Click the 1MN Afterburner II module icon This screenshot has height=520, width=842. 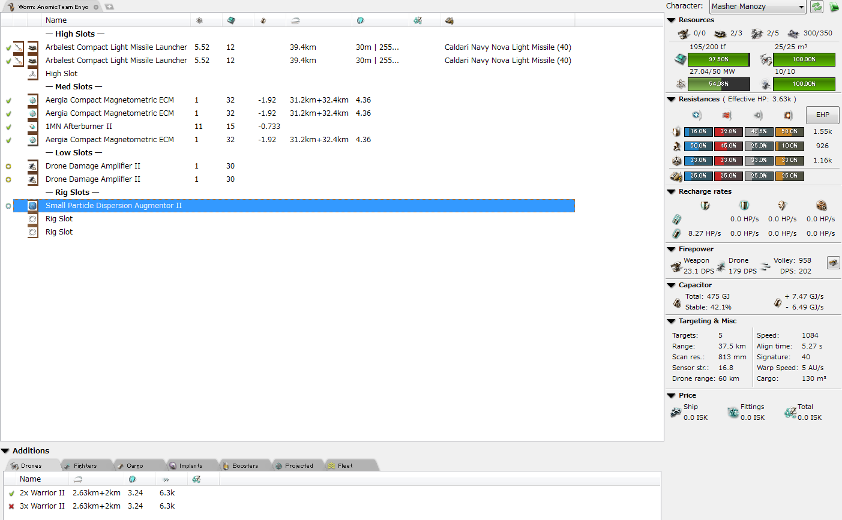point(32,127)
